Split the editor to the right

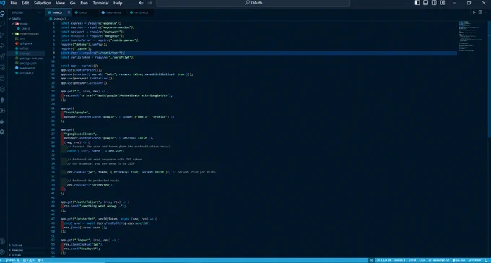pyautogui.click(x=480, y=12)
